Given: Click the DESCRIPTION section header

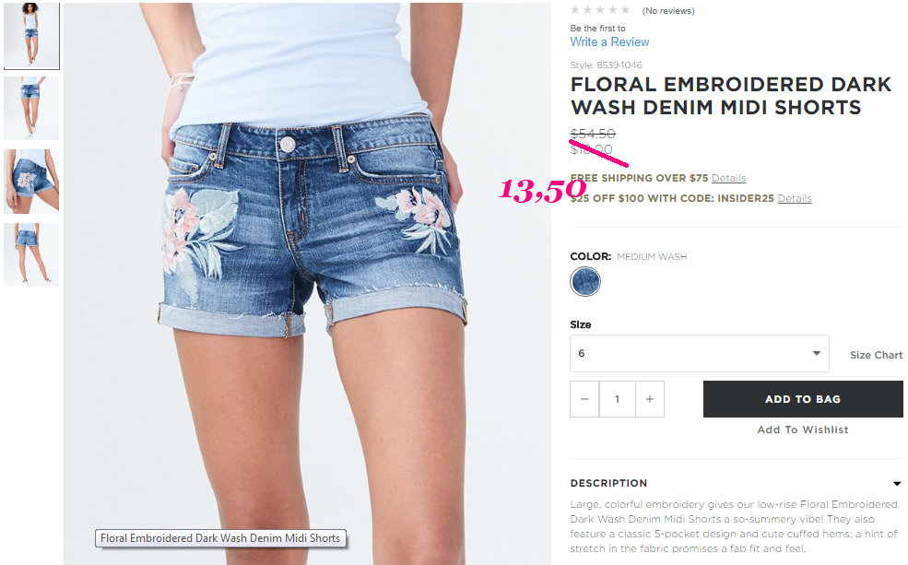Looking at the screenshot, I should tap(608, 483).
